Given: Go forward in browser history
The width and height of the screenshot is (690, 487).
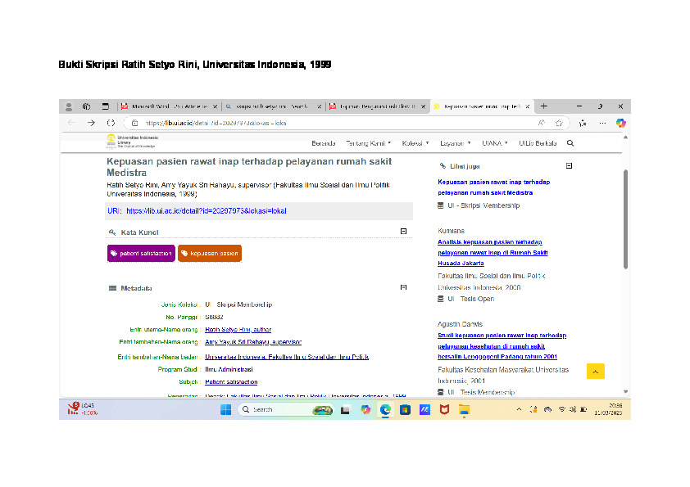Looking at the screenshot, I should [x=91, y=123].
